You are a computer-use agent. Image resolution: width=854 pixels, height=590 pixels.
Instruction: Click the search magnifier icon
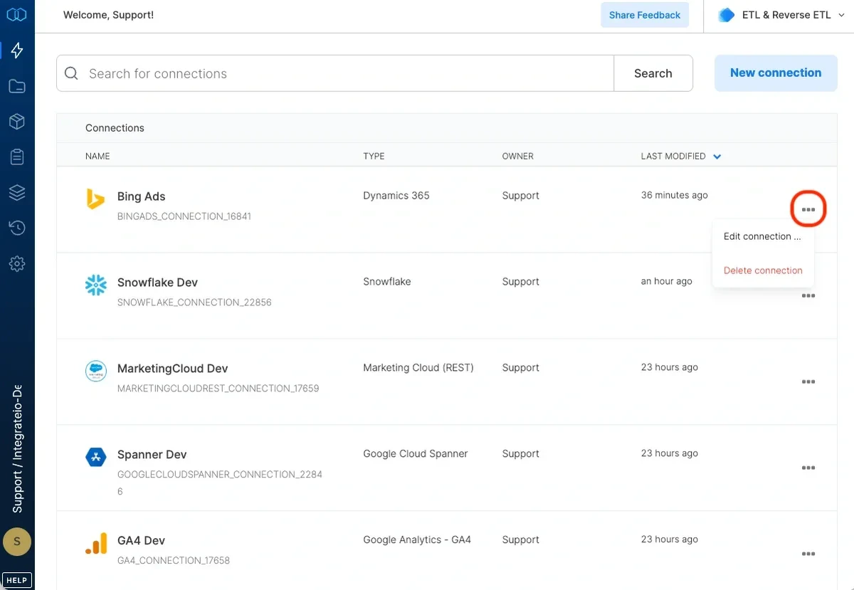click(71, 73)
